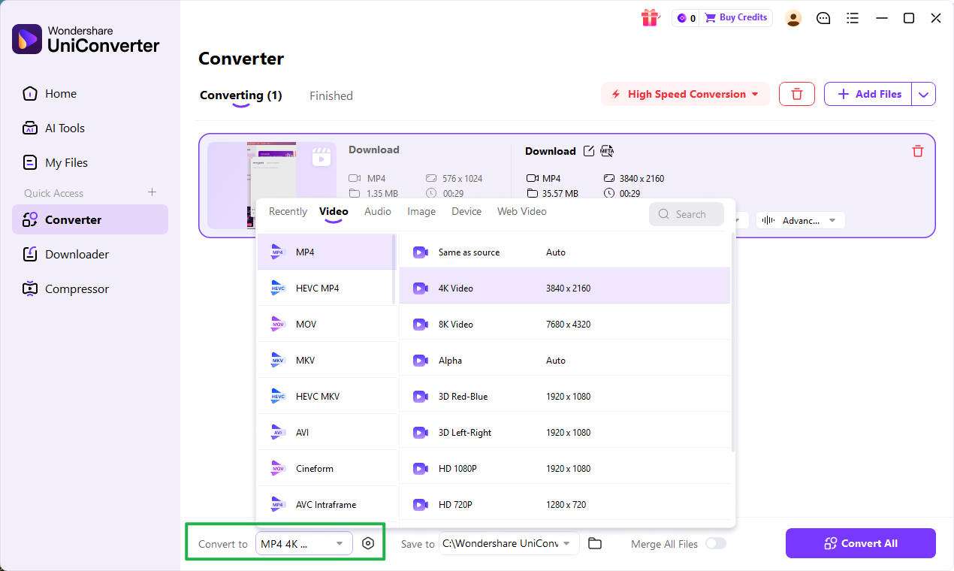Click the AVI format icon
Viewport: 954px width, 571px height.
[278, 432]
